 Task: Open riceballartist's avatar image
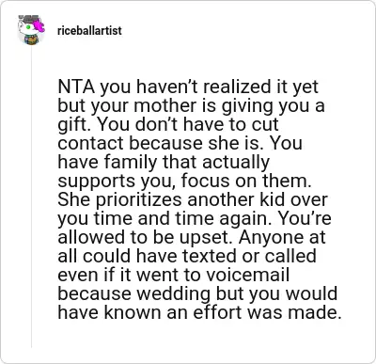pyautogui.click(x=31, y=30)
